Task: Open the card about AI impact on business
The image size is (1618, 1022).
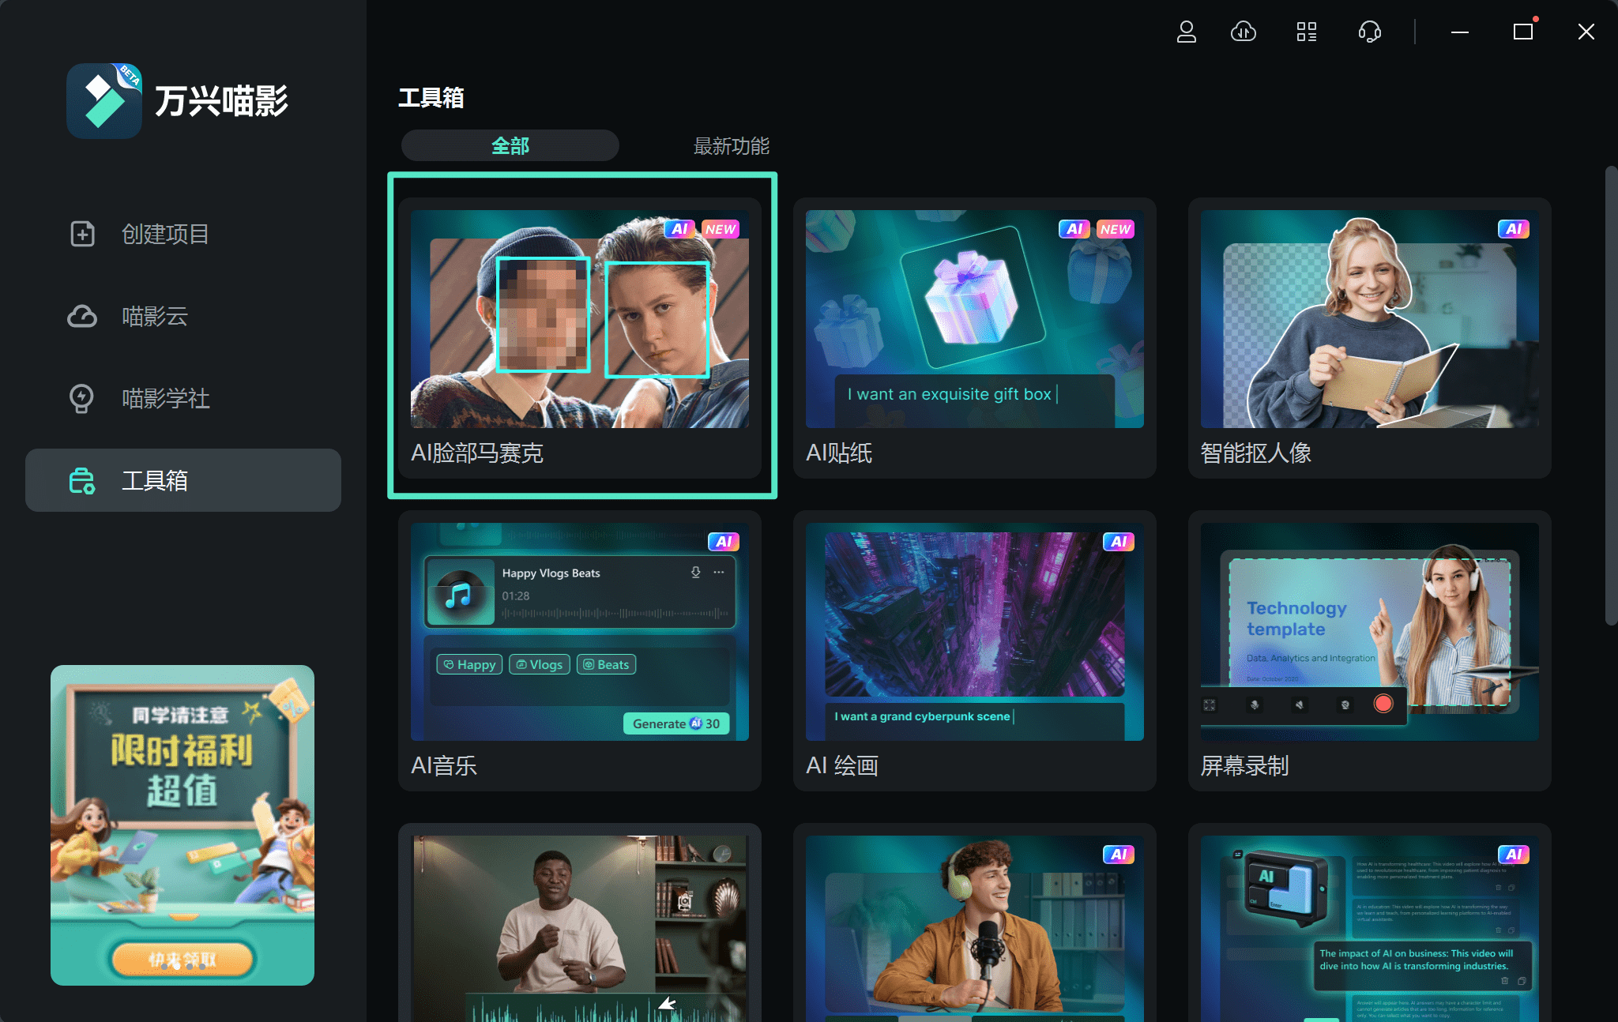Action: coord(1370,922)
